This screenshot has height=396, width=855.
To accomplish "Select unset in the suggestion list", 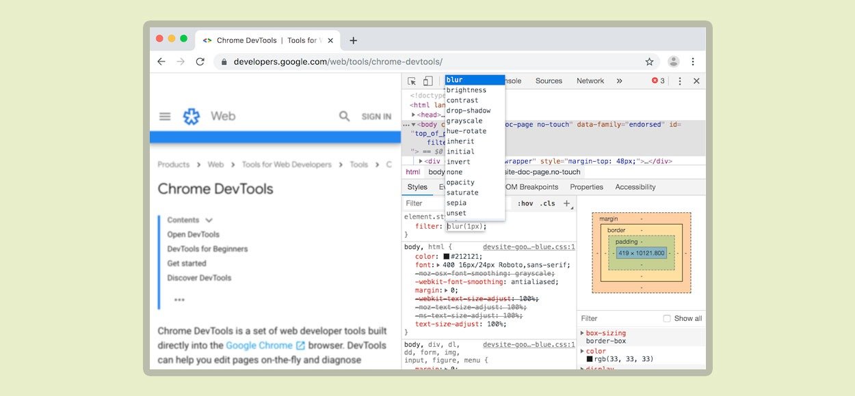I will pos(475,213).
